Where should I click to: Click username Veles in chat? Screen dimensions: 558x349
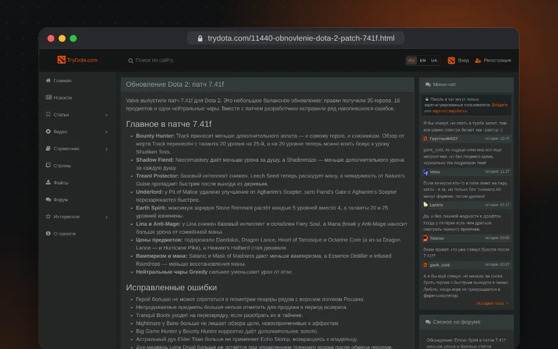pos(435,172)
